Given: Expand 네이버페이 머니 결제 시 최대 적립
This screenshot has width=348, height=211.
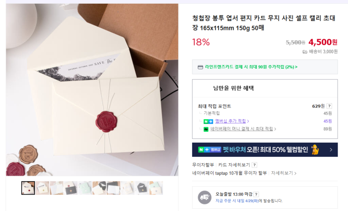Looking at the screenshot, I should pyautogui.click(x=243, y=129).
